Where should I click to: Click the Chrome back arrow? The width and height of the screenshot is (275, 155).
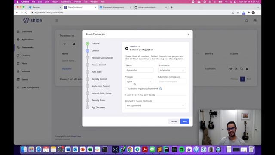point(17,12)
